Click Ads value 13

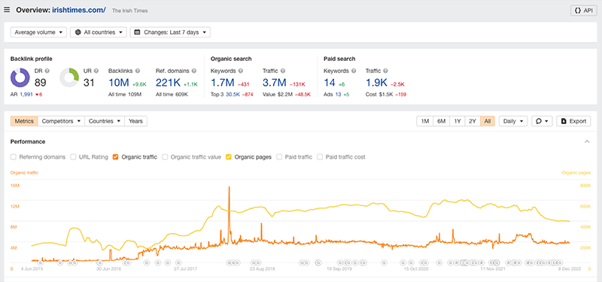[337, 95]
